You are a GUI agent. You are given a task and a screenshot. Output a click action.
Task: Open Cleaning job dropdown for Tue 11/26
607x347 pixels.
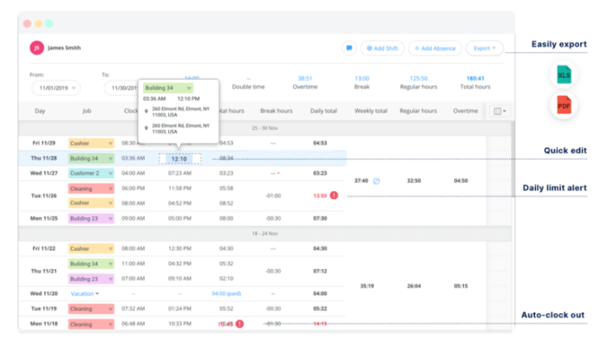(91, 189)
